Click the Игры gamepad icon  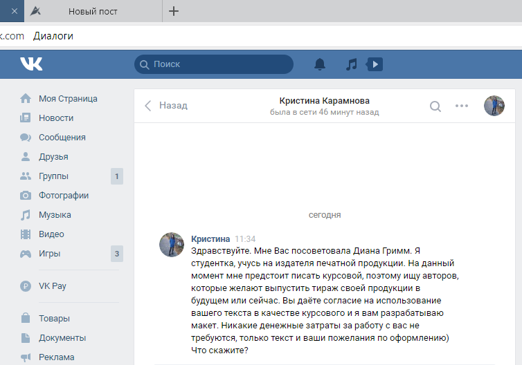pyautogui.click(x=26, y=254)
